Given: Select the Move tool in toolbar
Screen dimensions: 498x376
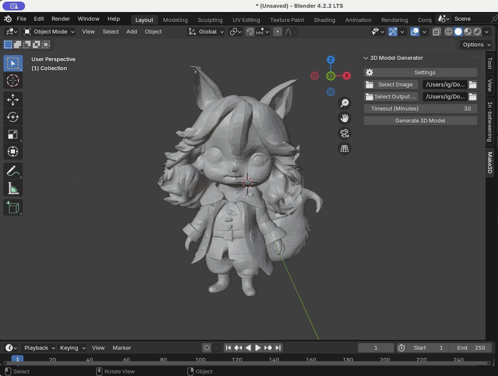Looking at the screenshot, I should pos(13,100).
